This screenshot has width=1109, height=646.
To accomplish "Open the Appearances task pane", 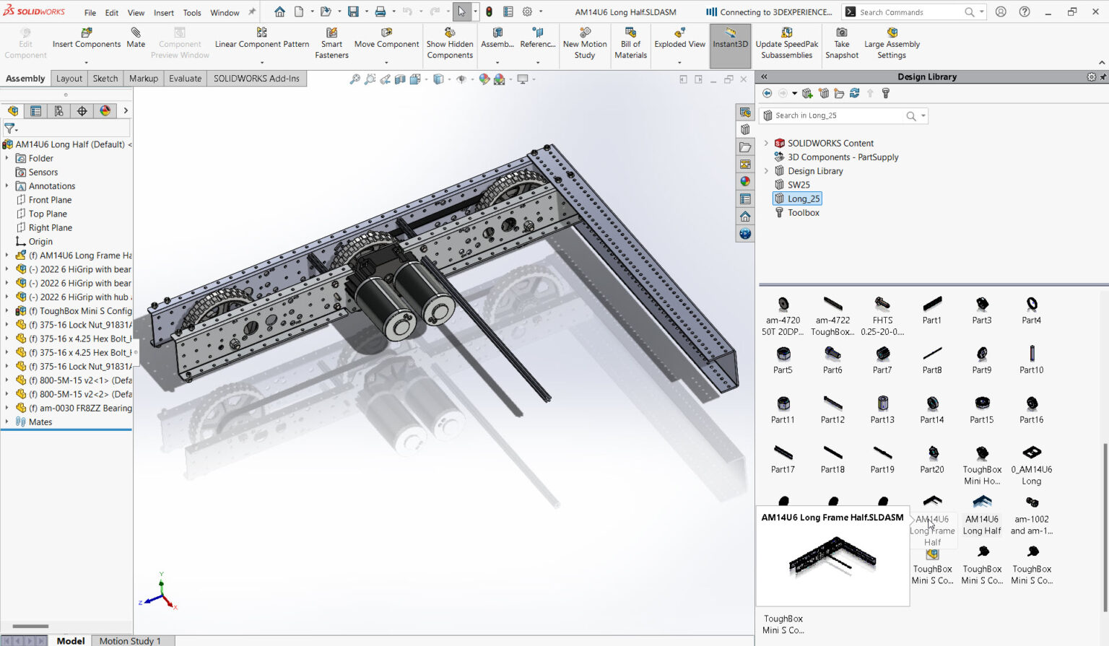I will coord(744,181).
